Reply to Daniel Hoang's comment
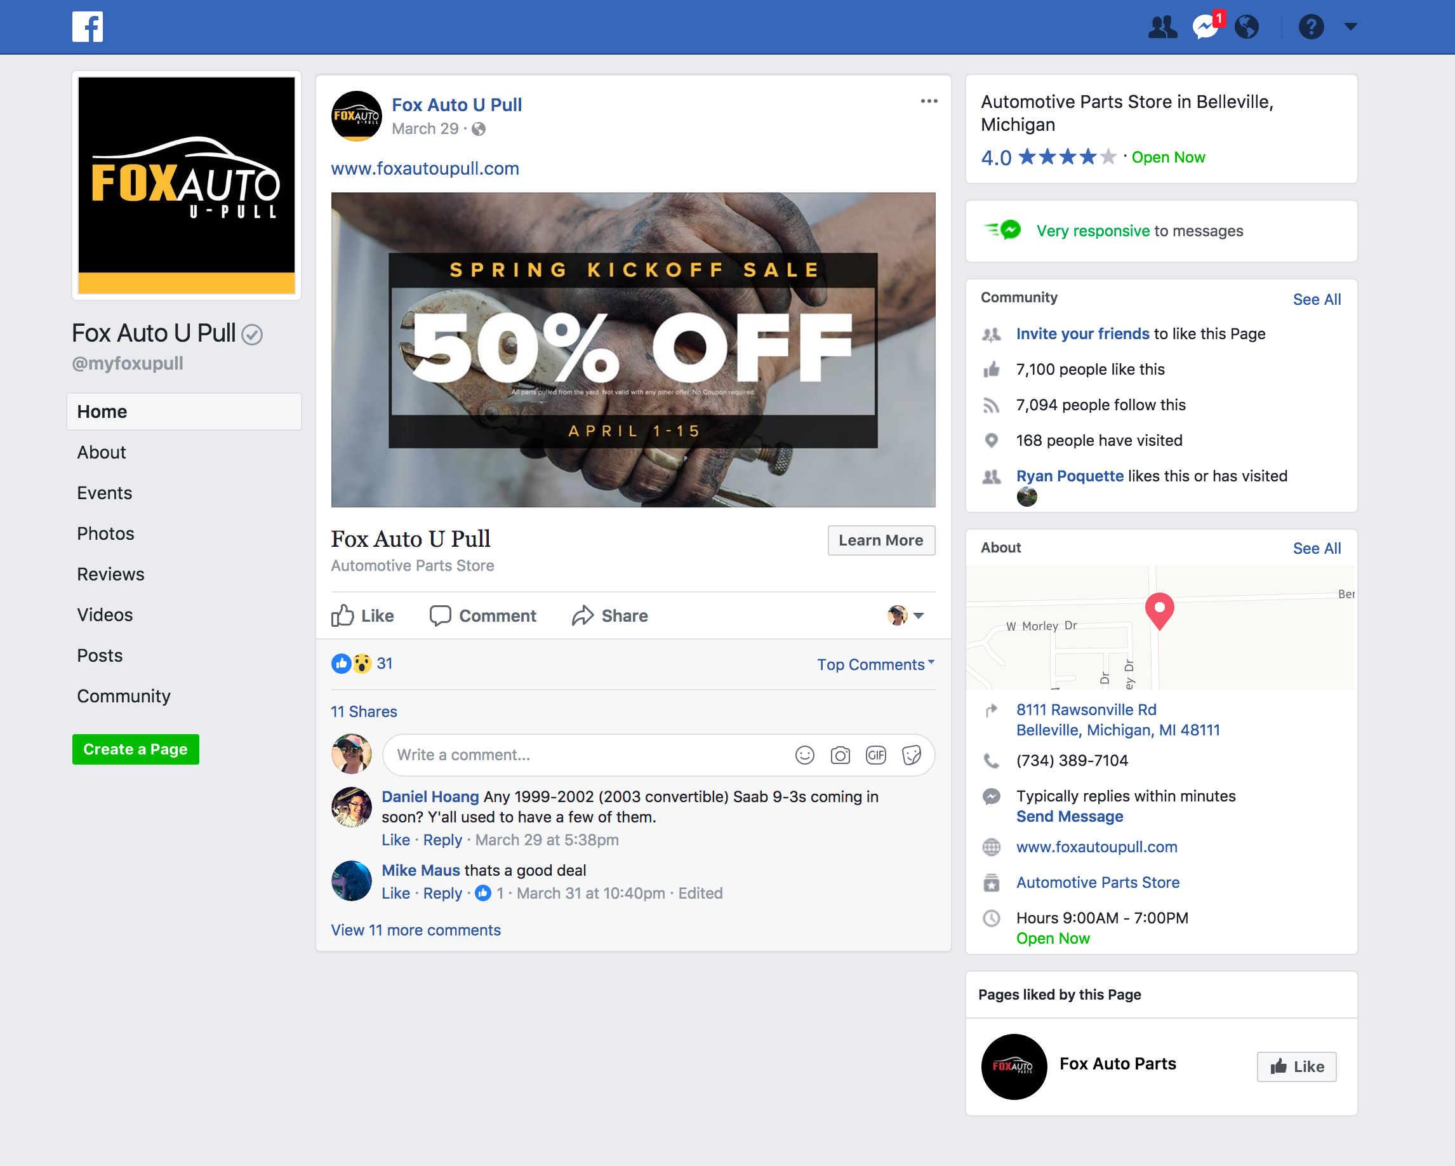This screenshot has width=1455, height=1166. (442, 840)
